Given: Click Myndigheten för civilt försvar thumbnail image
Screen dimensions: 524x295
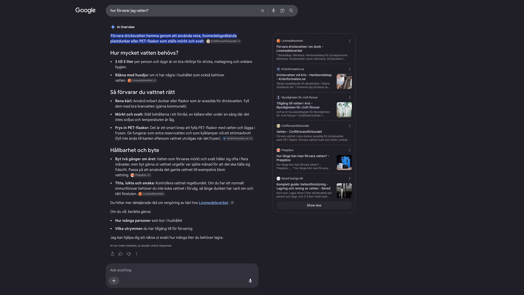Looking at the screenshot, I should (x=344, y=110).
